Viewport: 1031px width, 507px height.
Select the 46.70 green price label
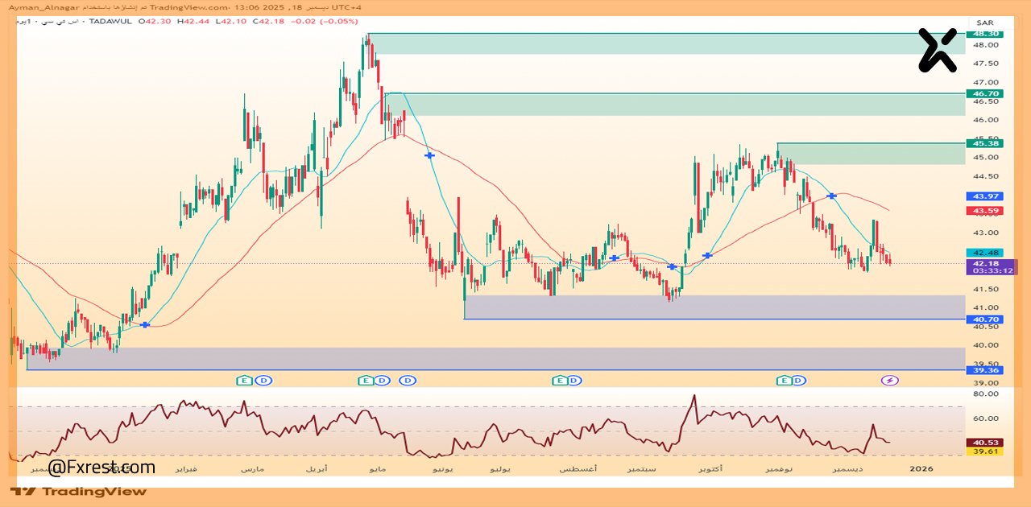986,94
